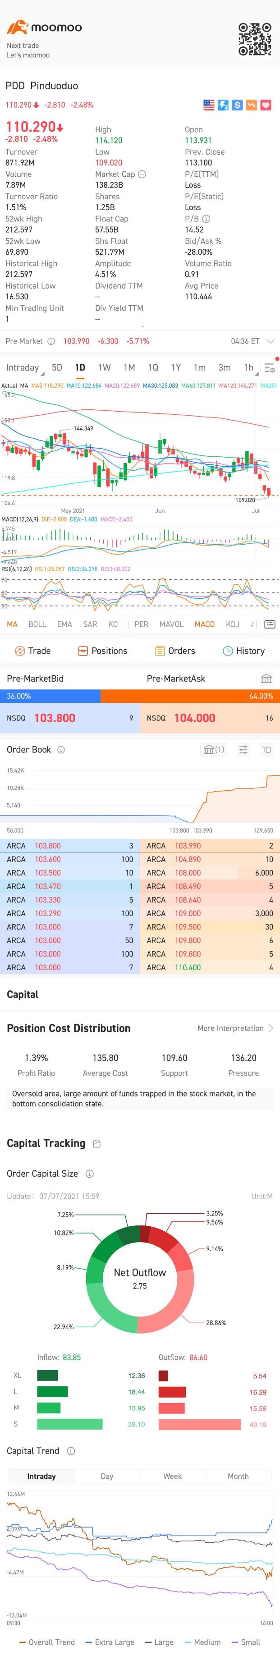This screenshot has height=1656, width=280.
Task: Toggle BOLL indicator
Action: pyautogui.click(x=37, y=624)
